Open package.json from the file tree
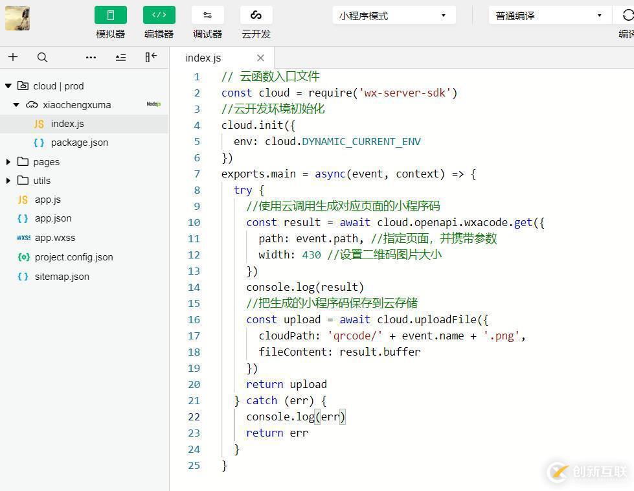 click(79, 143)
